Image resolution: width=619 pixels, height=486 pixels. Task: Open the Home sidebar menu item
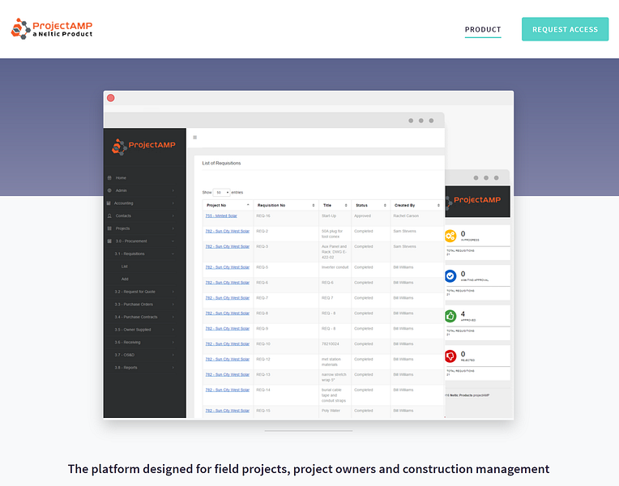point(121,178)
